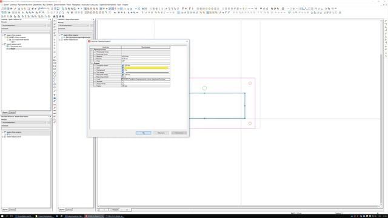Open the first menu in the menu bar
The height and width of the screenshot is (218, 388).
coord(6,5)
